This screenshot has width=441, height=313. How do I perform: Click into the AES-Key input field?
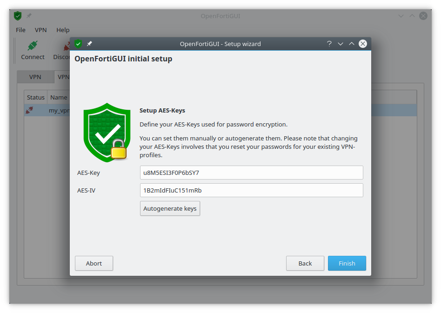click(x=252, y=173)
